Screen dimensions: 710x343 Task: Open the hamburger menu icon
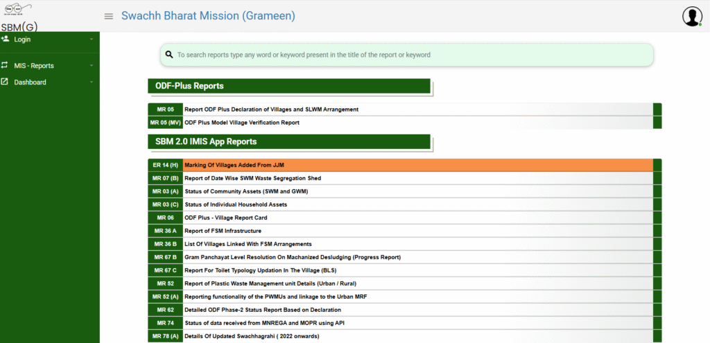tap(109, 17)
